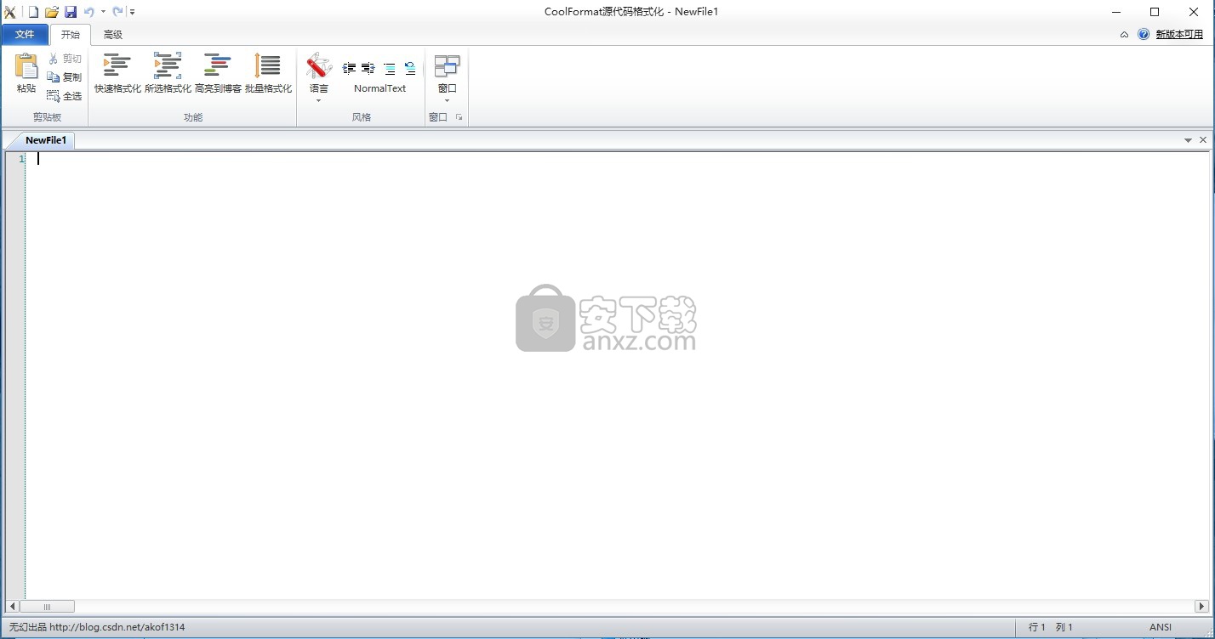Screen dimensions: 1215x639
Task: Switch to the 高级 ribbon tab
Action: [x=113, y=35]
